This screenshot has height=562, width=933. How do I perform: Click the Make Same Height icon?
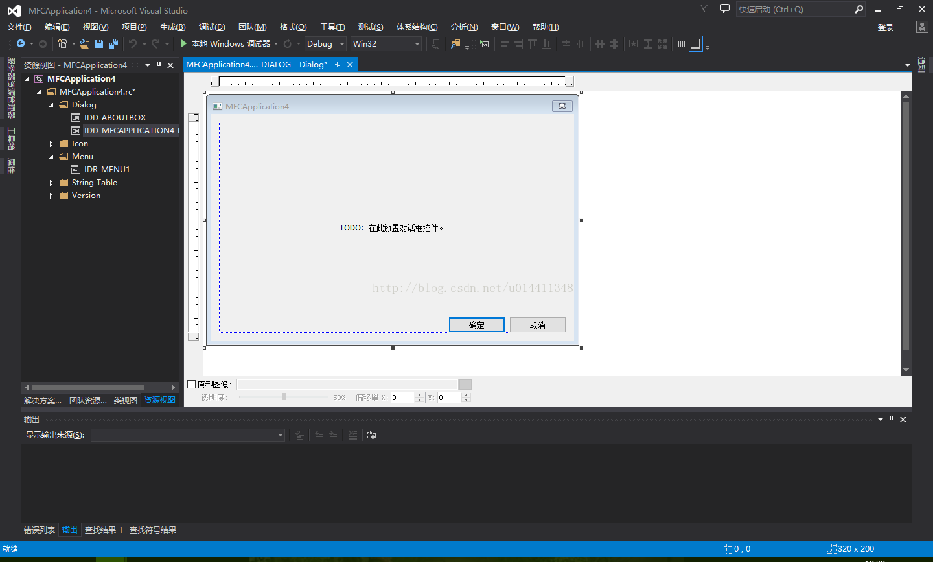click(x=648, y=43)
